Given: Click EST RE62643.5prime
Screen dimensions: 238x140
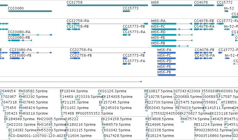Looking at the screenshot, I should pos(159,108).
